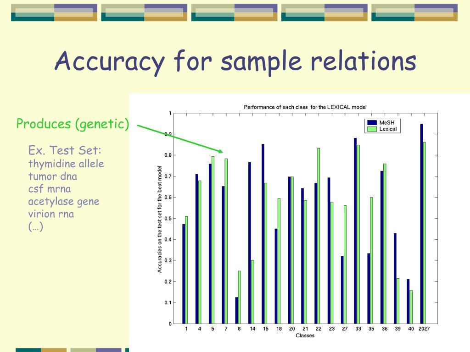
Task: Click y-axis tick label "0.1"
Action: tap(168, 302)
